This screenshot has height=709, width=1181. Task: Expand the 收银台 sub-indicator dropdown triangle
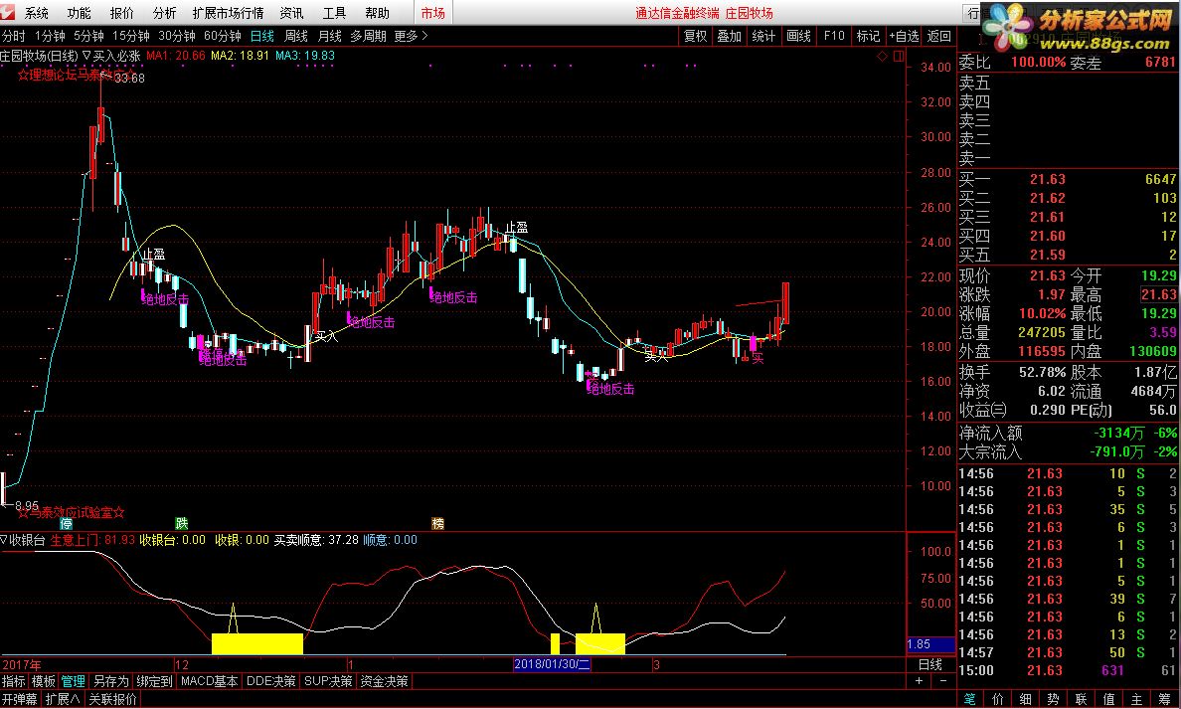coord(4,540)
